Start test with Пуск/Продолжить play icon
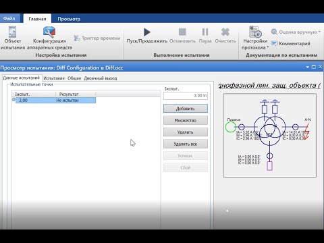The image size is (324, 243). (147, 32)
